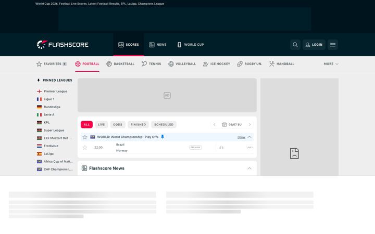Open the Norway team name
375x234 pixels.
122,151
